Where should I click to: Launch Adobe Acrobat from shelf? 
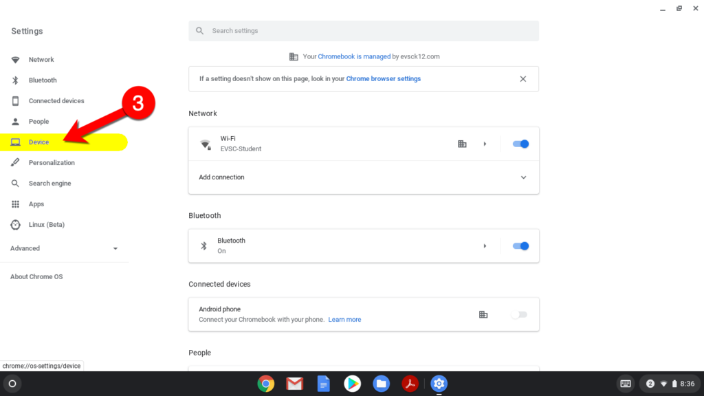pyautogui.click(x=410, y=384)
